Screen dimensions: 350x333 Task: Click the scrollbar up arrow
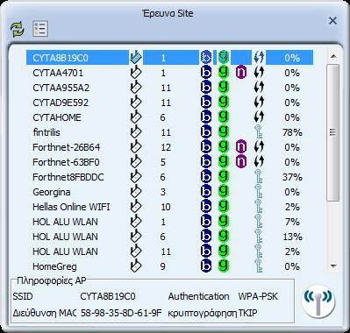[x=333, y=56]
